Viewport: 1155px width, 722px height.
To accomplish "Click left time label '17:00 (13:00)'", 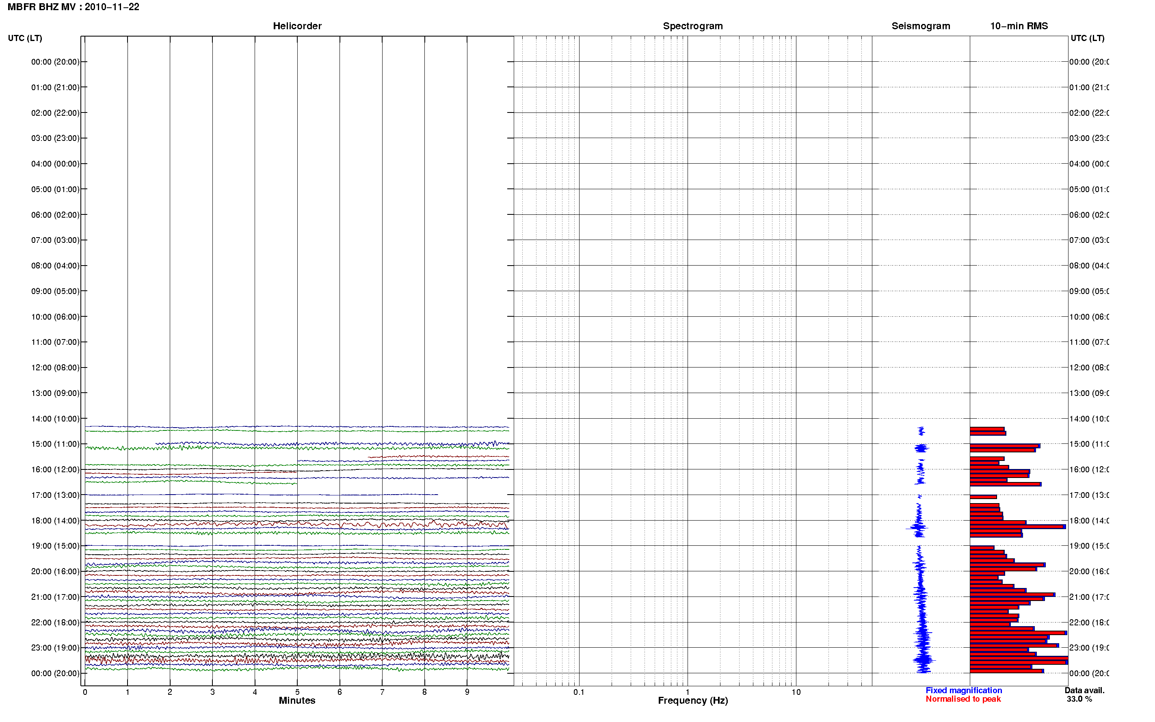I will point(55,495).
